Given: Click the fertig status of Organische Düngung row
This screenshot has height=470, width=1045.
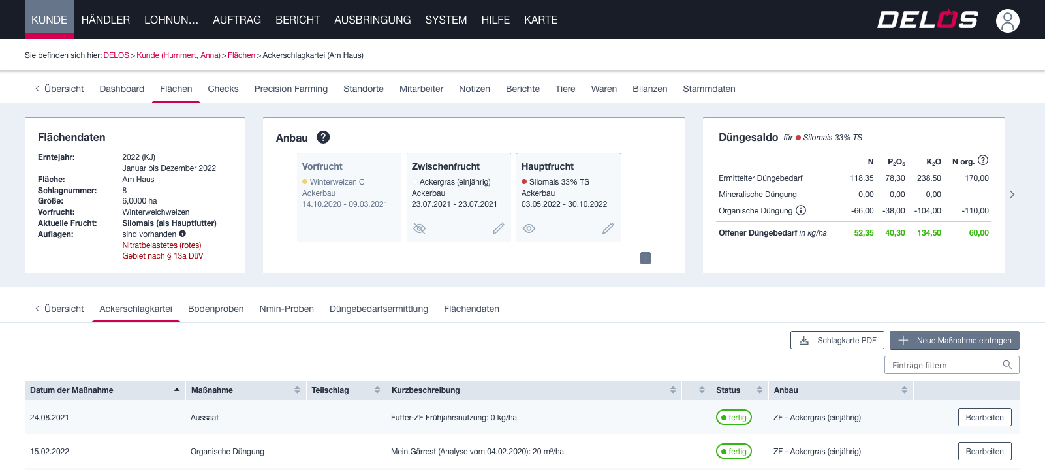Looking at the screenshot, I should point(734,451).
